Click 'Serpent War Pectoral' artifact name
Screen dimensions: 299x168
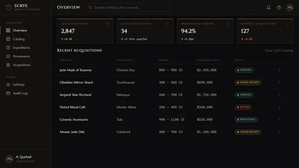point(75,95)
